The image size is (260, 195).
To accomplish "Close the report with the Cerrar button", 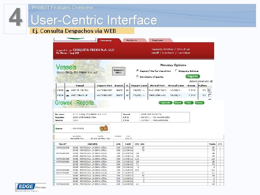I will coord(199,103).
